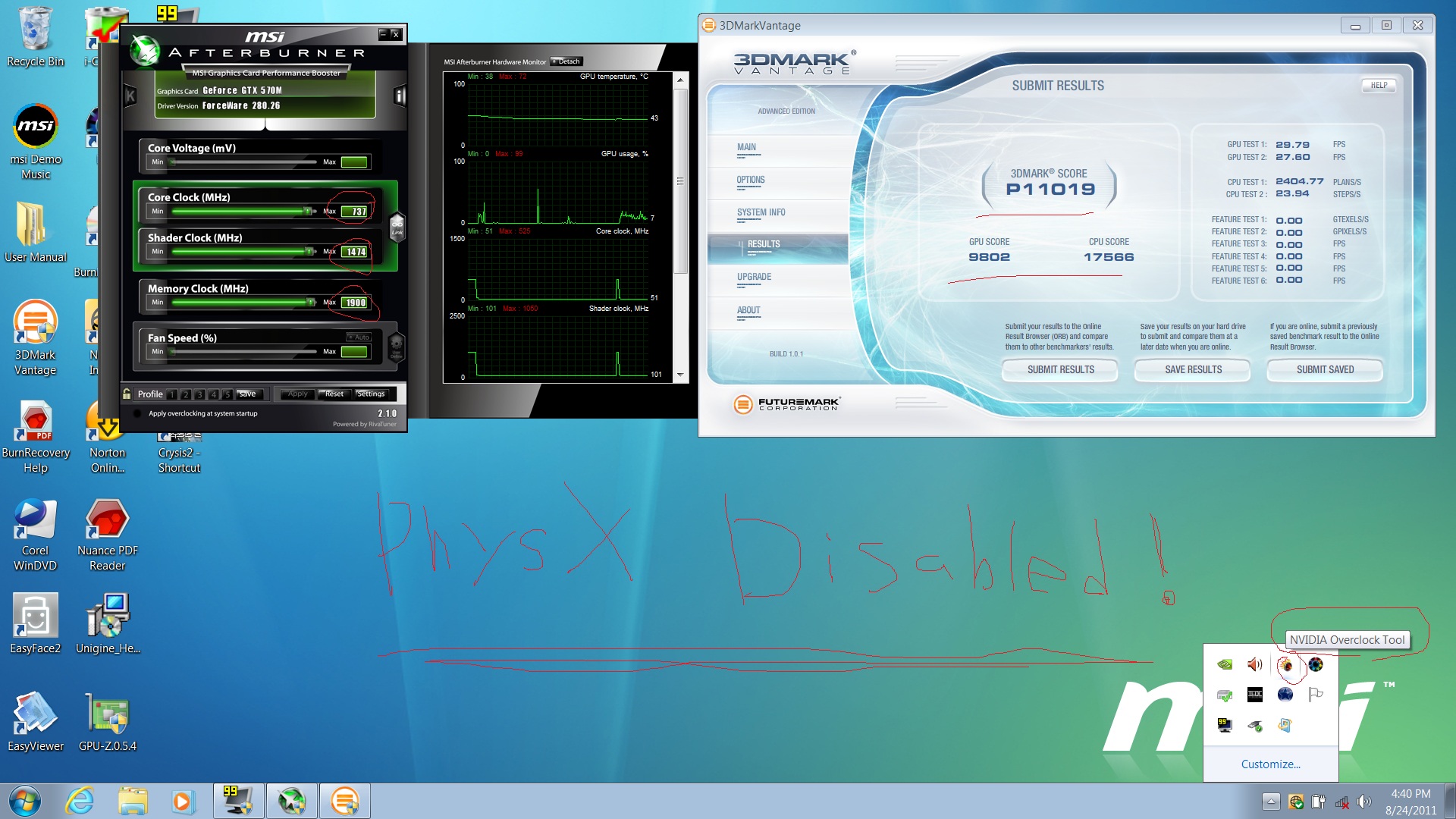Image resolution: width=1456 pixels, height=819 pixels.
Task: Click the Kombustor K icon in Afterburner
Action: tap(130, 96)
